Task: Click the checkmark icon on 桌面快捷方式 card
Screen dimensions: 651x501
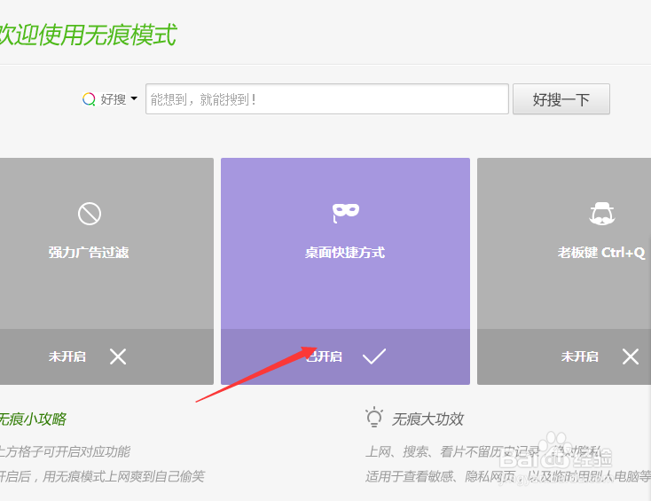Action: coord(374,356)
